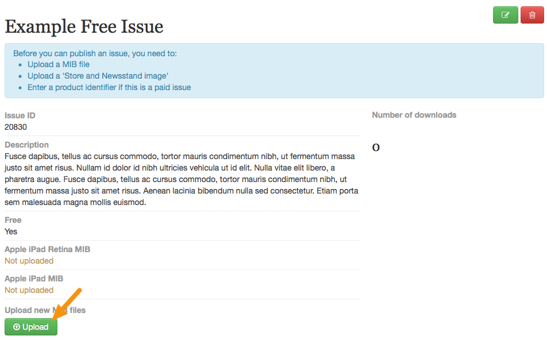Click the green edit pencil icon
Viewport: 547px width, 340px height.
(x=505, y=15)
